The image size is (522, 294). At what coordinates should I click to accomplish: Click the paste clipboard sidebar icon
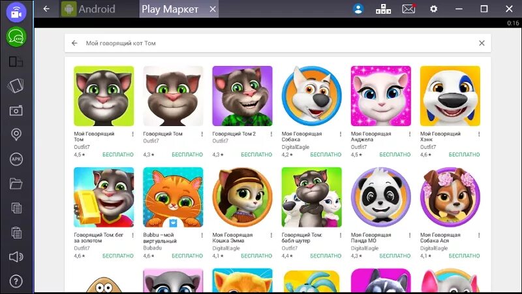click(16, 233)
